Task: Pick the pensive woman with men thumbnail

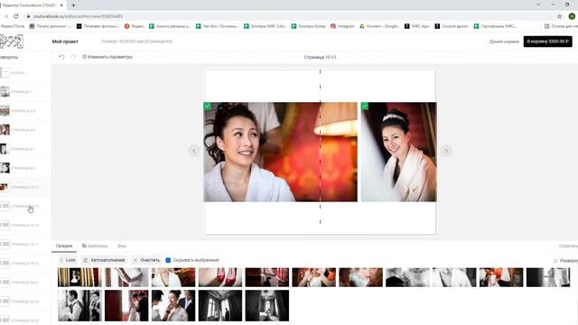Action: 173,305
